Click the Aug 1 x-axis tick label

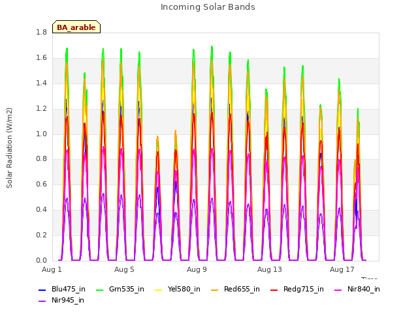click(52, 269)
